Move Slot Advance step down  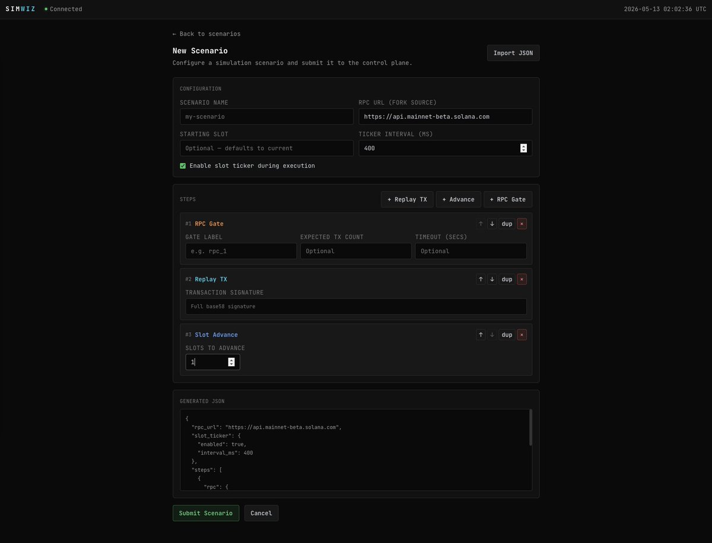(492, 335)
